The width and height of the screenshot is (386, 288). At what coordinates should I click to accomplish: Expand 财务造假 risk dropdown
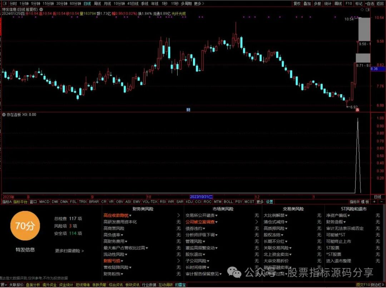(x=345, y=222)
